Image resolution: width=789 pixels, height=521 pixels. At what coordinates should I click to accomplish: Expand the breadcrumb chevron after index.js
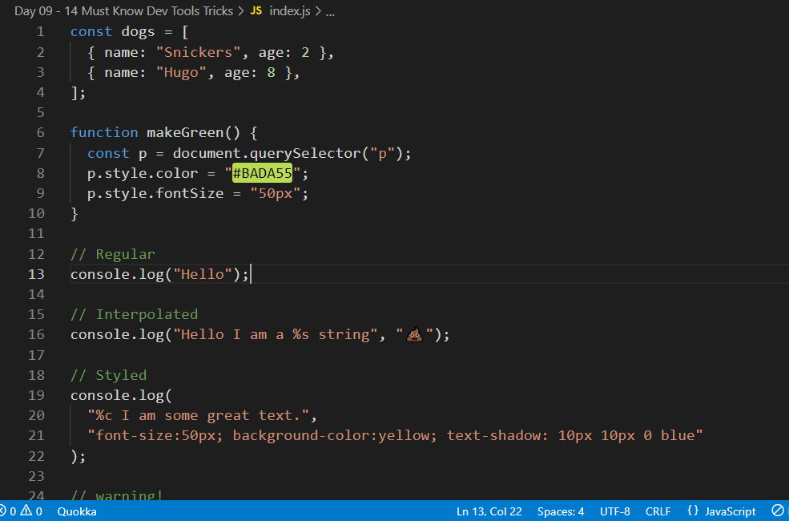click(x=318, y=11)
